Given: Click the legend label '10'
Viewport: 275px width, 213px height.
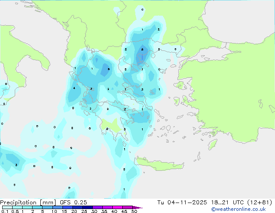Looking at the screenshot, I should [54, 211].
